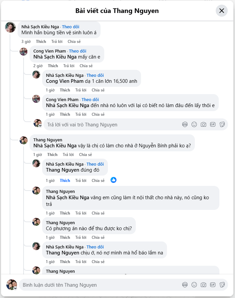Screen dimensions: 235x298
Task: View like reaction on "đúng đó" reply
Action: (x=114, y=180)
